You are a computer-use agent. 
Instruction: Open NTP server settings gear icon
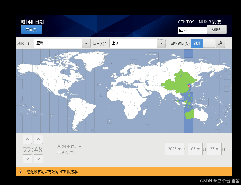[x=220, y=43]
